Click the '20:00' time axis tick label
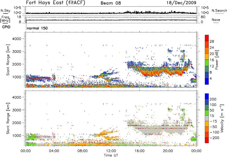 tap(168, 151)
